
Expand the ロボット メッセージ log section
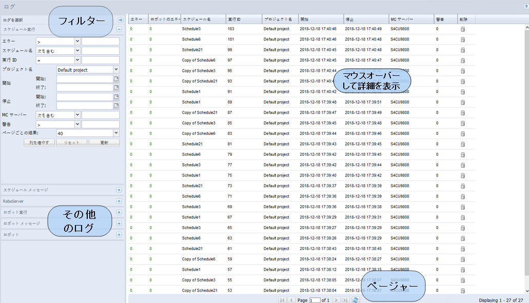[x=119, y=224]
